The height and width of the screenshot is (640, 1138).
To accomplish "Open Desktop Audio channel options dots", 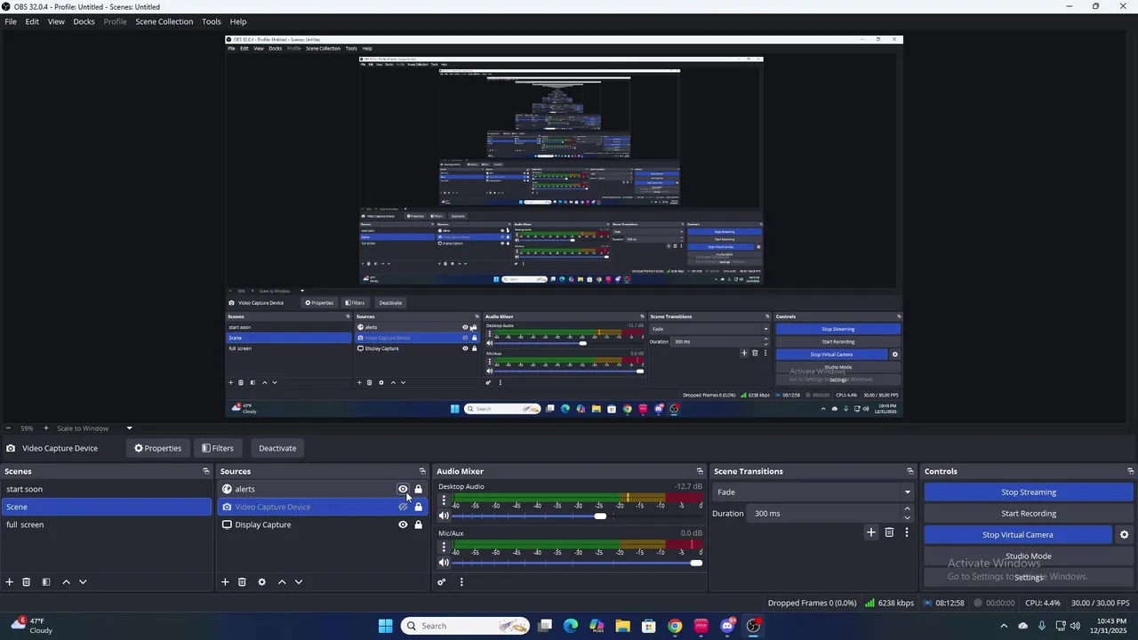I will click(x=444, y=500).
